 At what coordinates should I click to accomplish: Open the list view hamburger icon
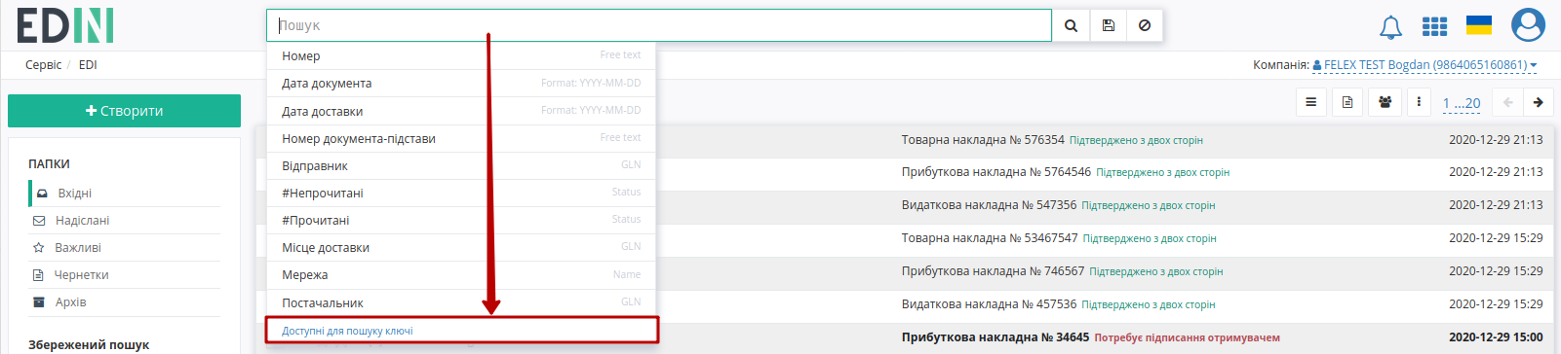(1310, 102)
